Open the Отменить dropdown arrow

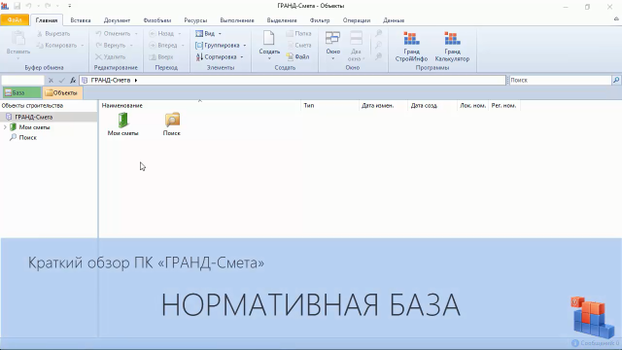(136, 34)
